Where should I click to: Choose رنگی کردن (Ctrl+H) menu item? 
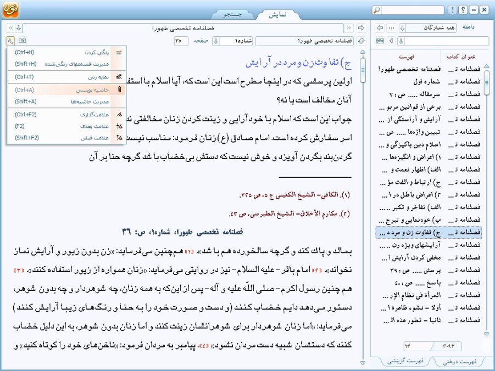pos(66,52)
